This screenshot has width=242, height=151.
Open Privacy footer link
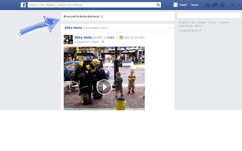tap(202, 23)
